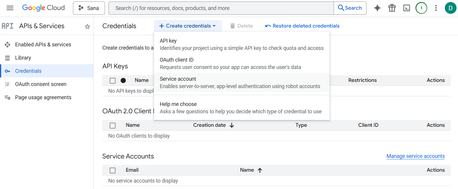Screen dimensions: 458x189
Task: Click the Gemini sparkle icon
Action: 377,8
